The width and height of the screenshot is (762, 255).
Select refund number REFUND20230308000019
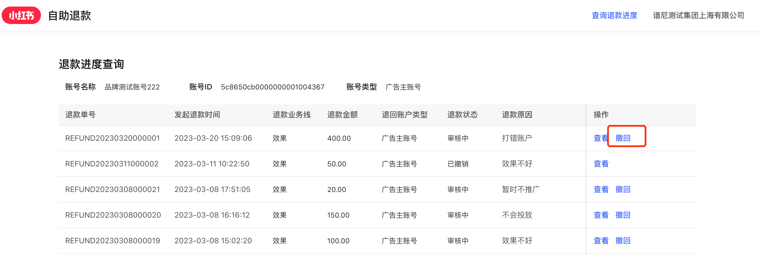[112, 241]
